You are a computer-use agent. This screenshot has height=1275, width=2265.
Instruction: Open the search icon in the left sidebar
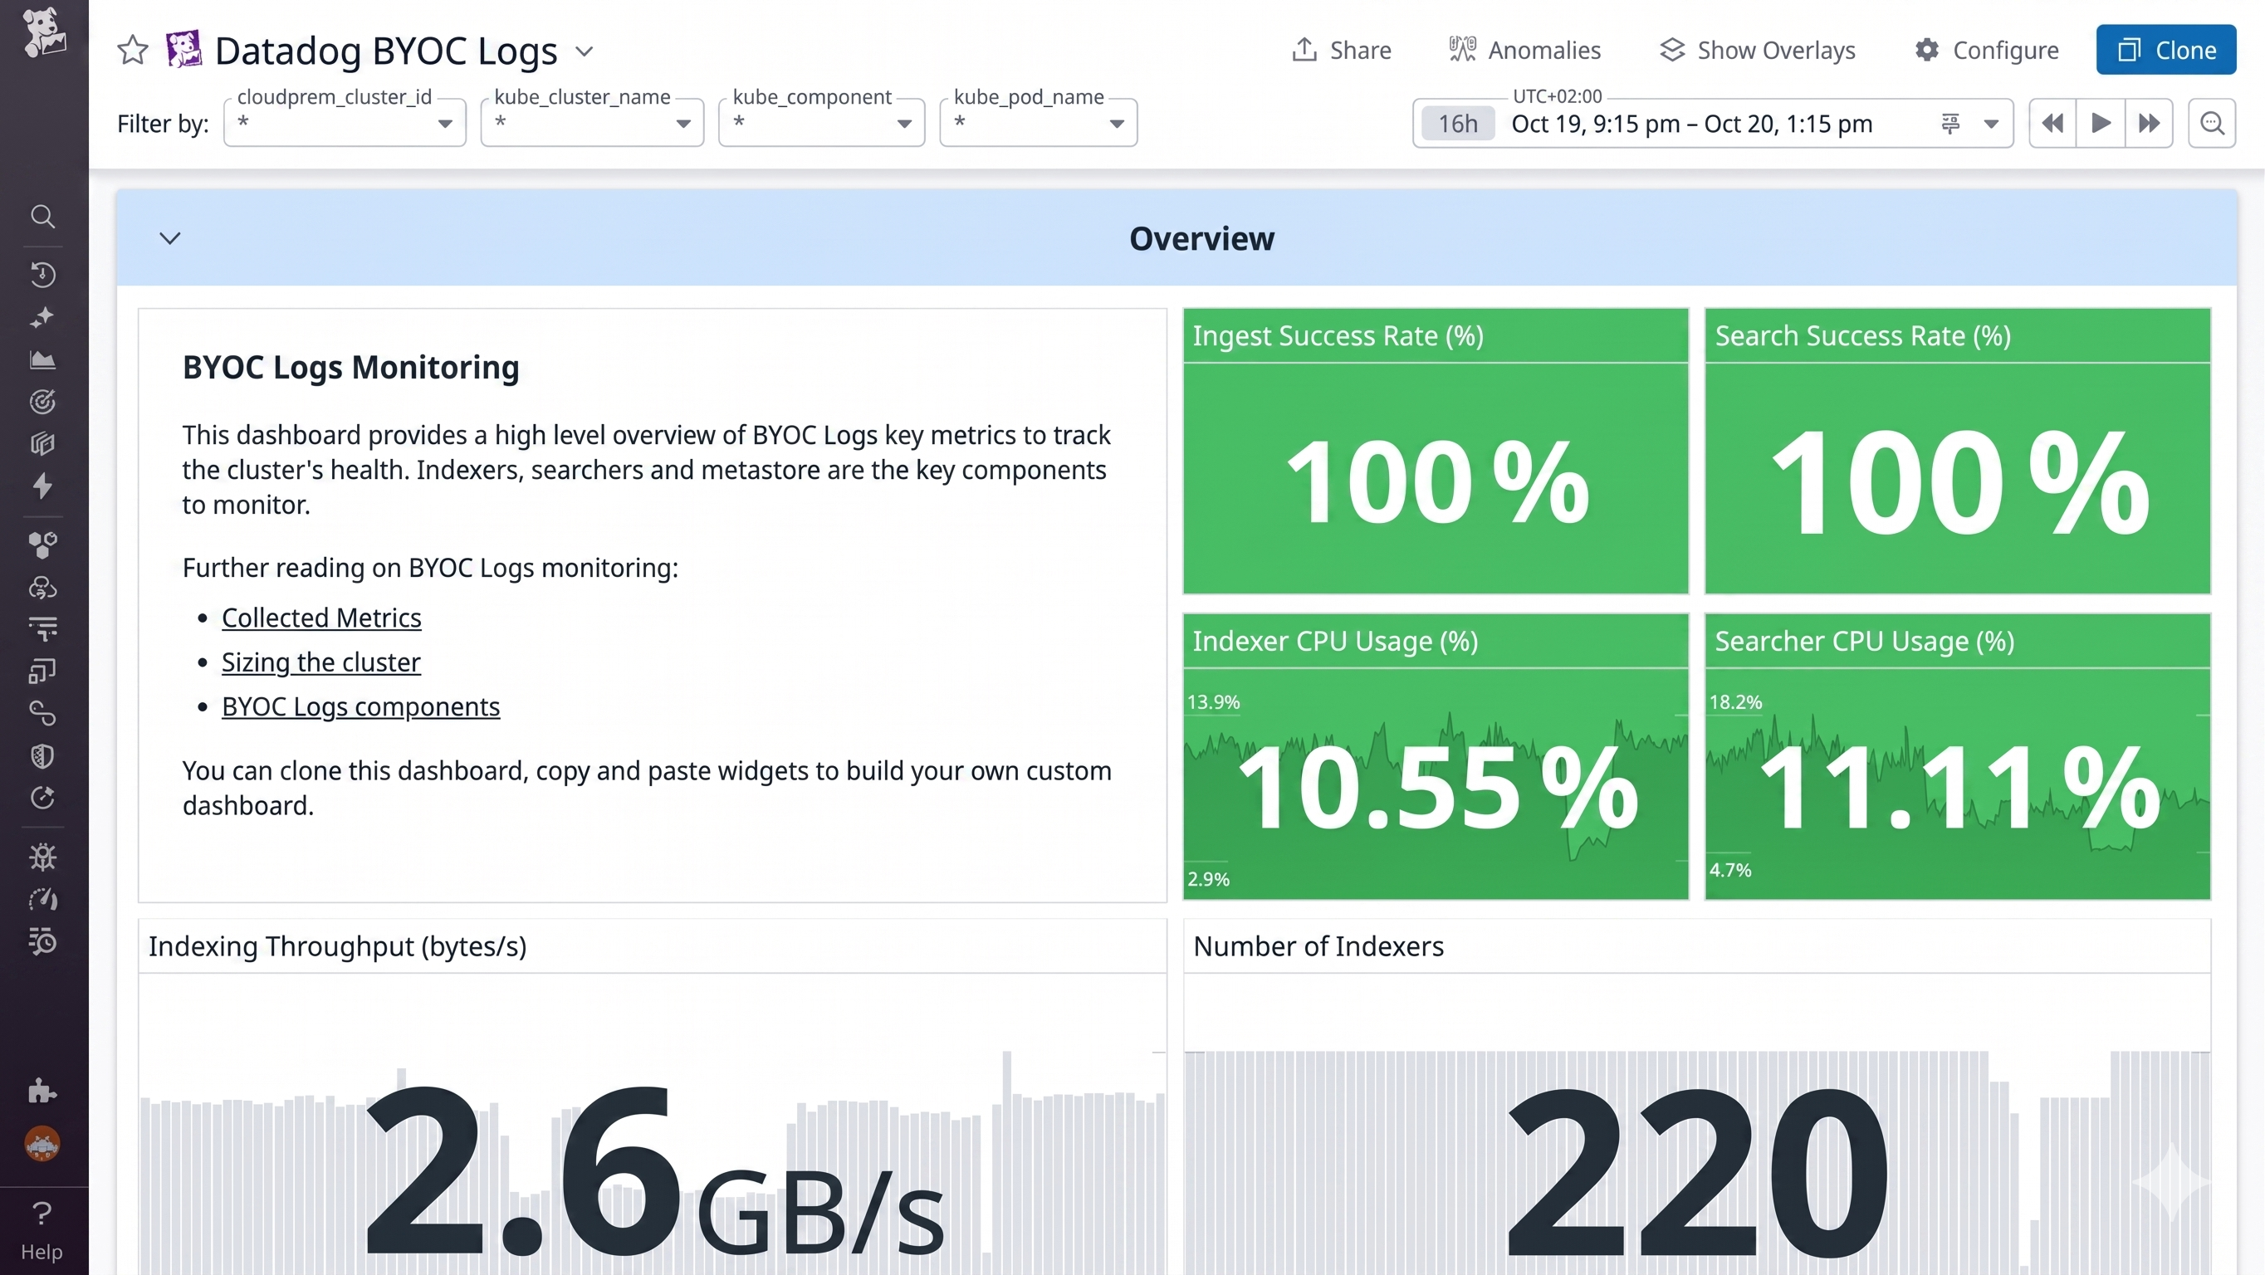(42, 217)
